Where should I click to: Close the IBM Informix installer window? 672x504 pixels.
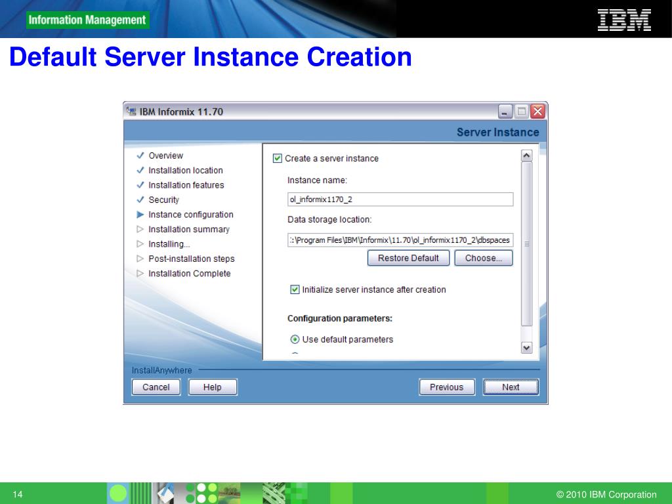[x=537, y=112]
